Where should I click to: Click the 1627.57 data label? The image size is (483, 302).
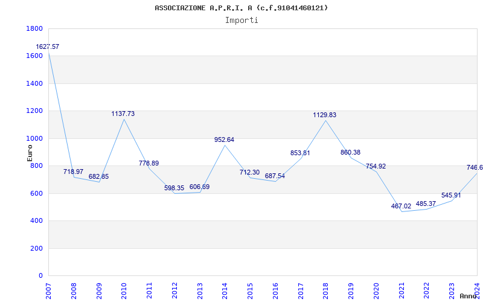pyautogui.click(x=48, y=47)
